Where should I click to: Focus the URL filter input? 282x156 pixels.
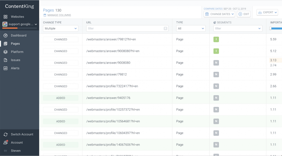tap(127, 29)
